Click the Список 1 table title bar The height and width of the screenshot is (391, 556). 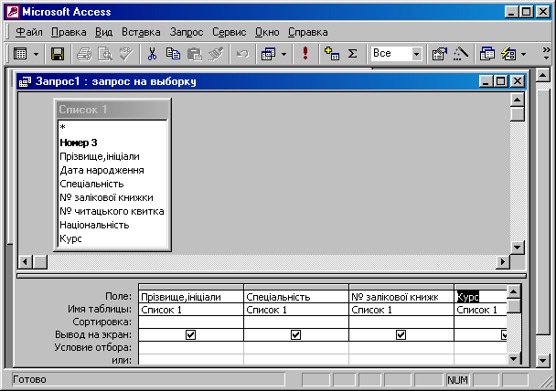[x=112, y=110]
